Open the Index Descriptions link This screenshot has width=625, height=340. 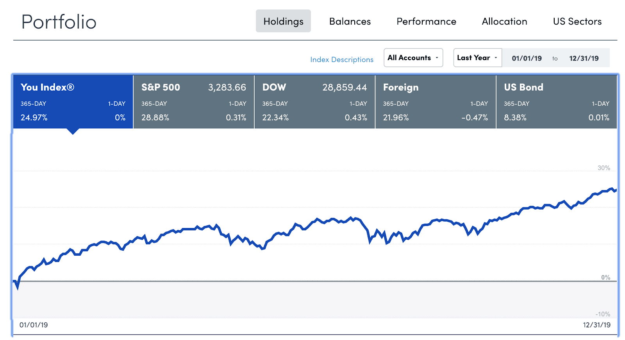coord(342,59)
